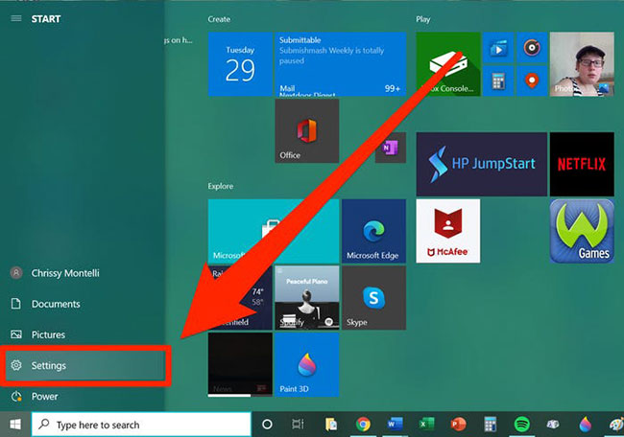Launch the HP JumpStart tile

pyautogui.click(x=482, y=164)
